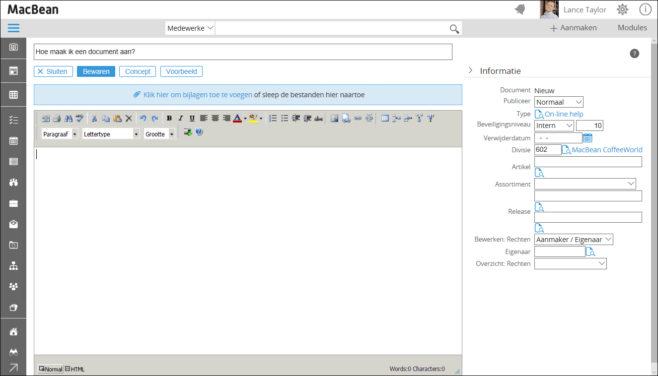658x376 pixels.
Task: Insert an image using the picture icon
Action: [334, 118]
